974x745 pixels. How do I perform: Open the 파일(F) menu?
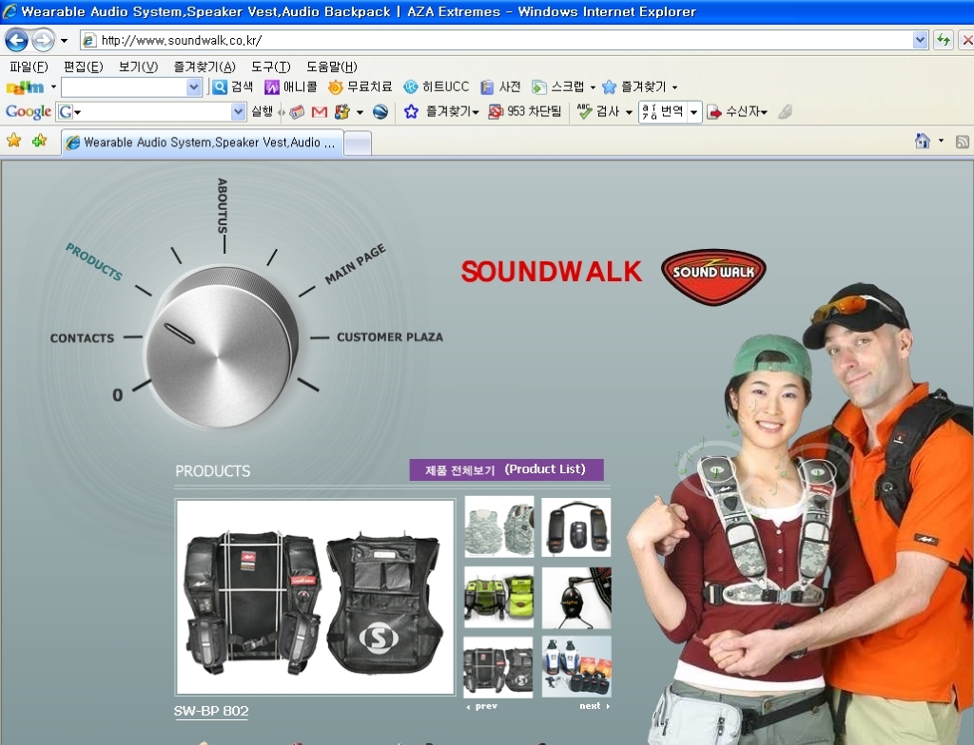pos(29,67)
